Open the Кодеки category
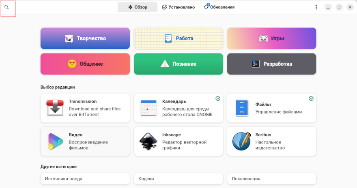 pos(178,179)
